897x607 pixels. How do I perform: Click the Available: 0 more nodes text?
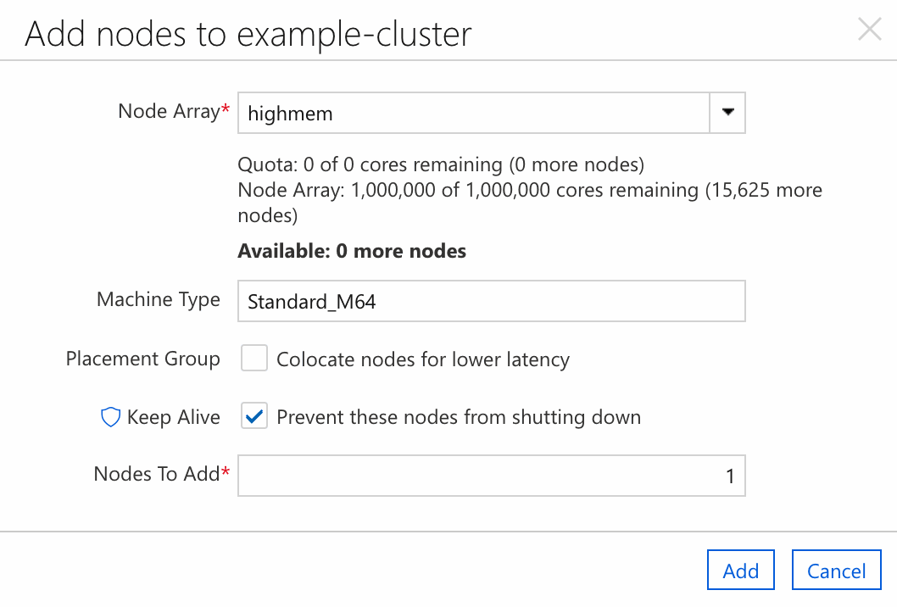pos(350,251)
